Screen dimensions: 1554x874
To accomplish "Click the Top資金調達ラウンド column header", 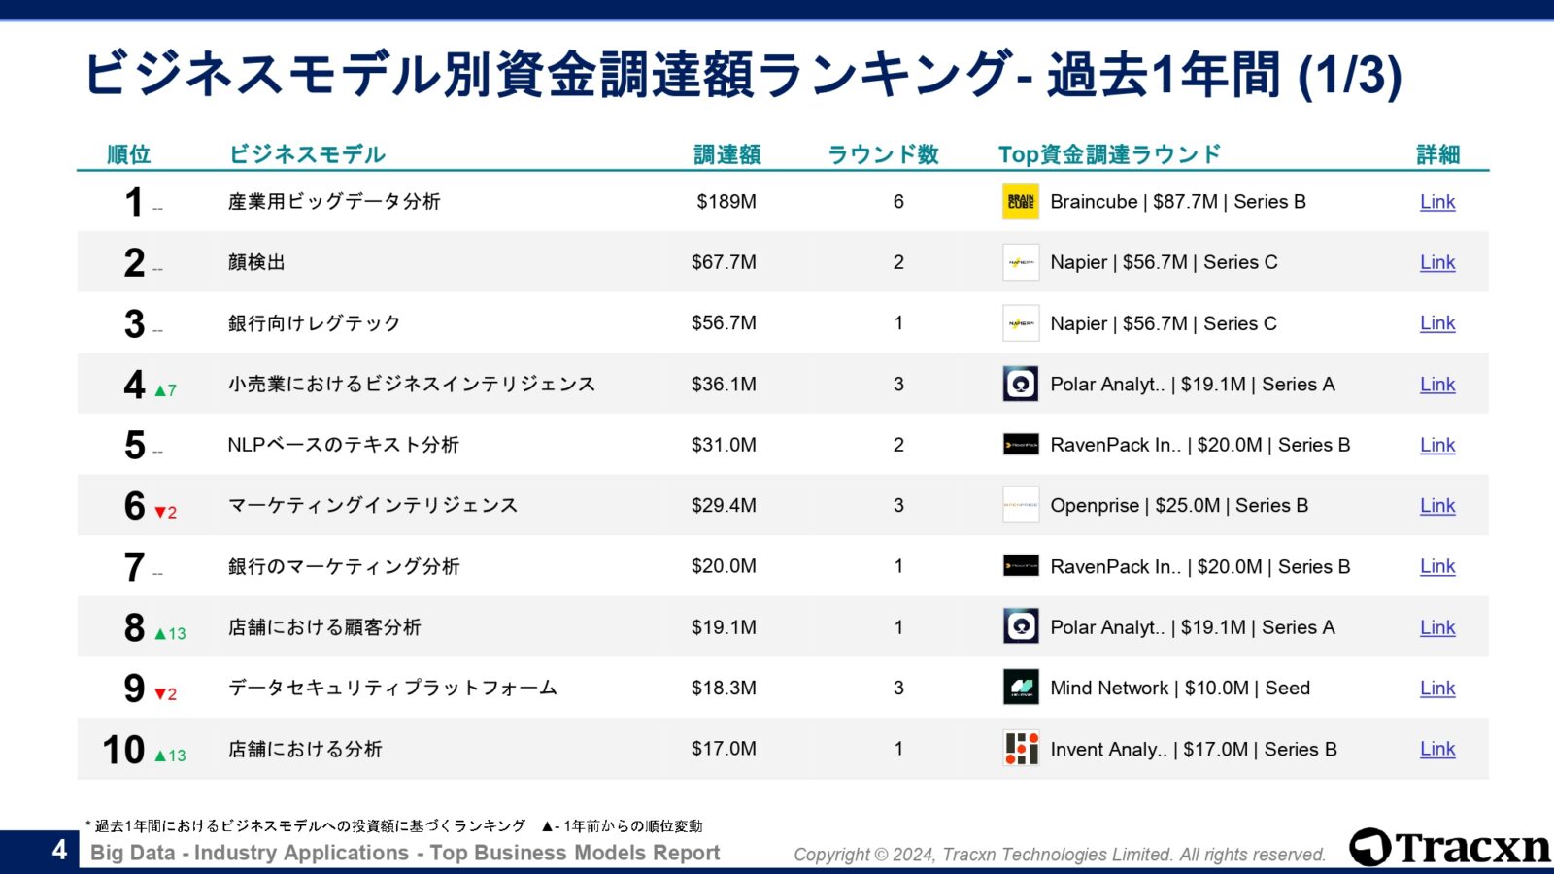I will 1109,154.
